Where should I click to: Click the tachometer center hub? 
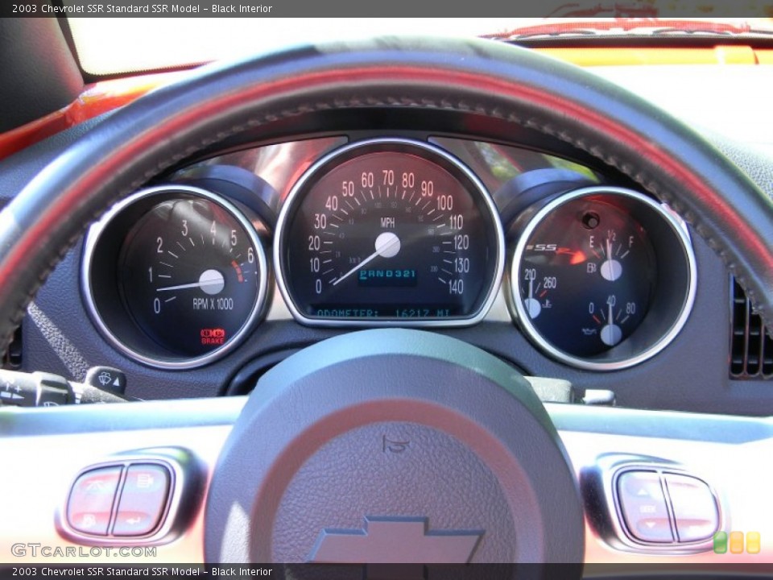coord(212,282)
